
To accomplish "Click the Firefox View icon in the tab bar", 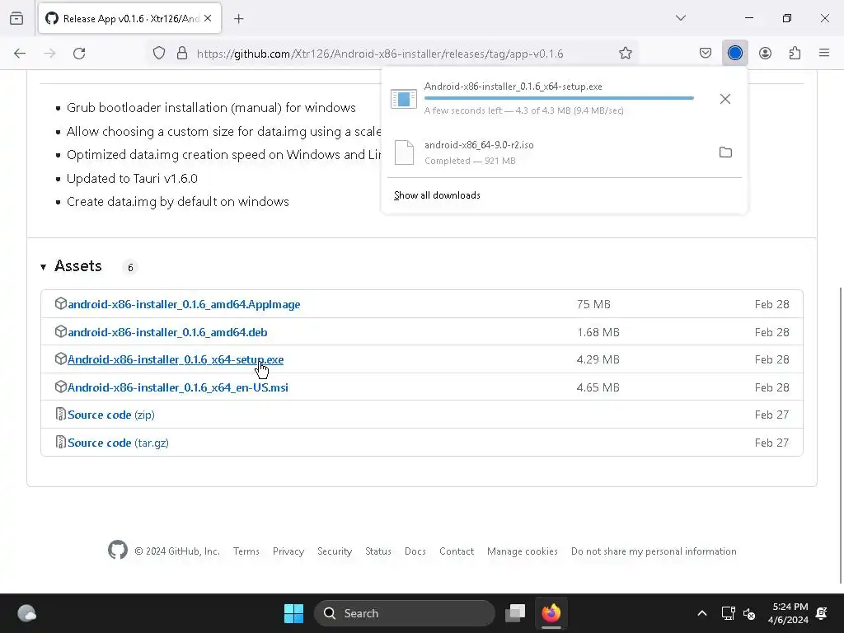I will coord(16,18).
